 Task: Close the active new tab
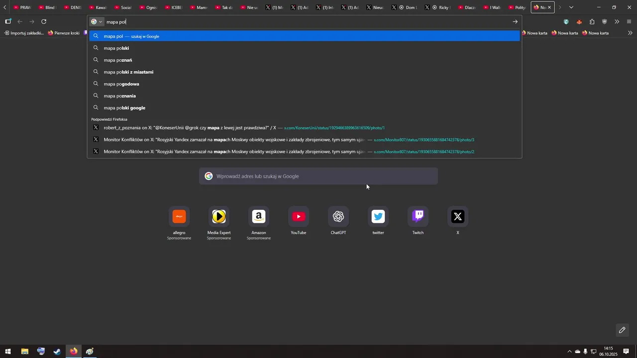pos(549,7)
